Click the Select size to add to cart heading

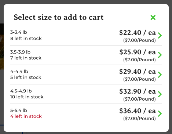pyautogui.click(x=59, y=17)
